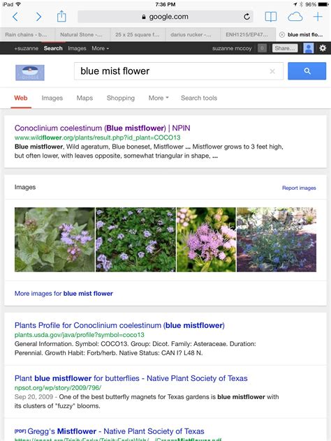Switch to the darius rucker browser tab
331x441 pixels.
point(193,35)
